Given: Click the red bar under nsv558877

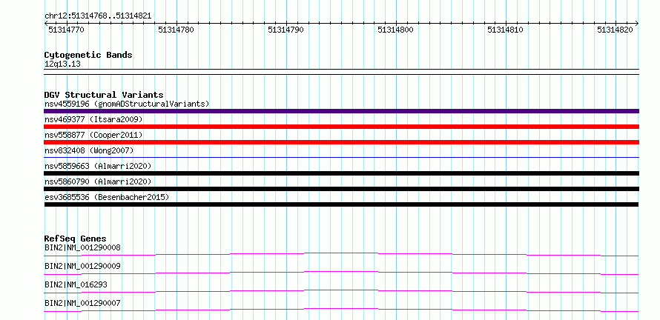Looking at the screenshot, I should pos(341,142).
